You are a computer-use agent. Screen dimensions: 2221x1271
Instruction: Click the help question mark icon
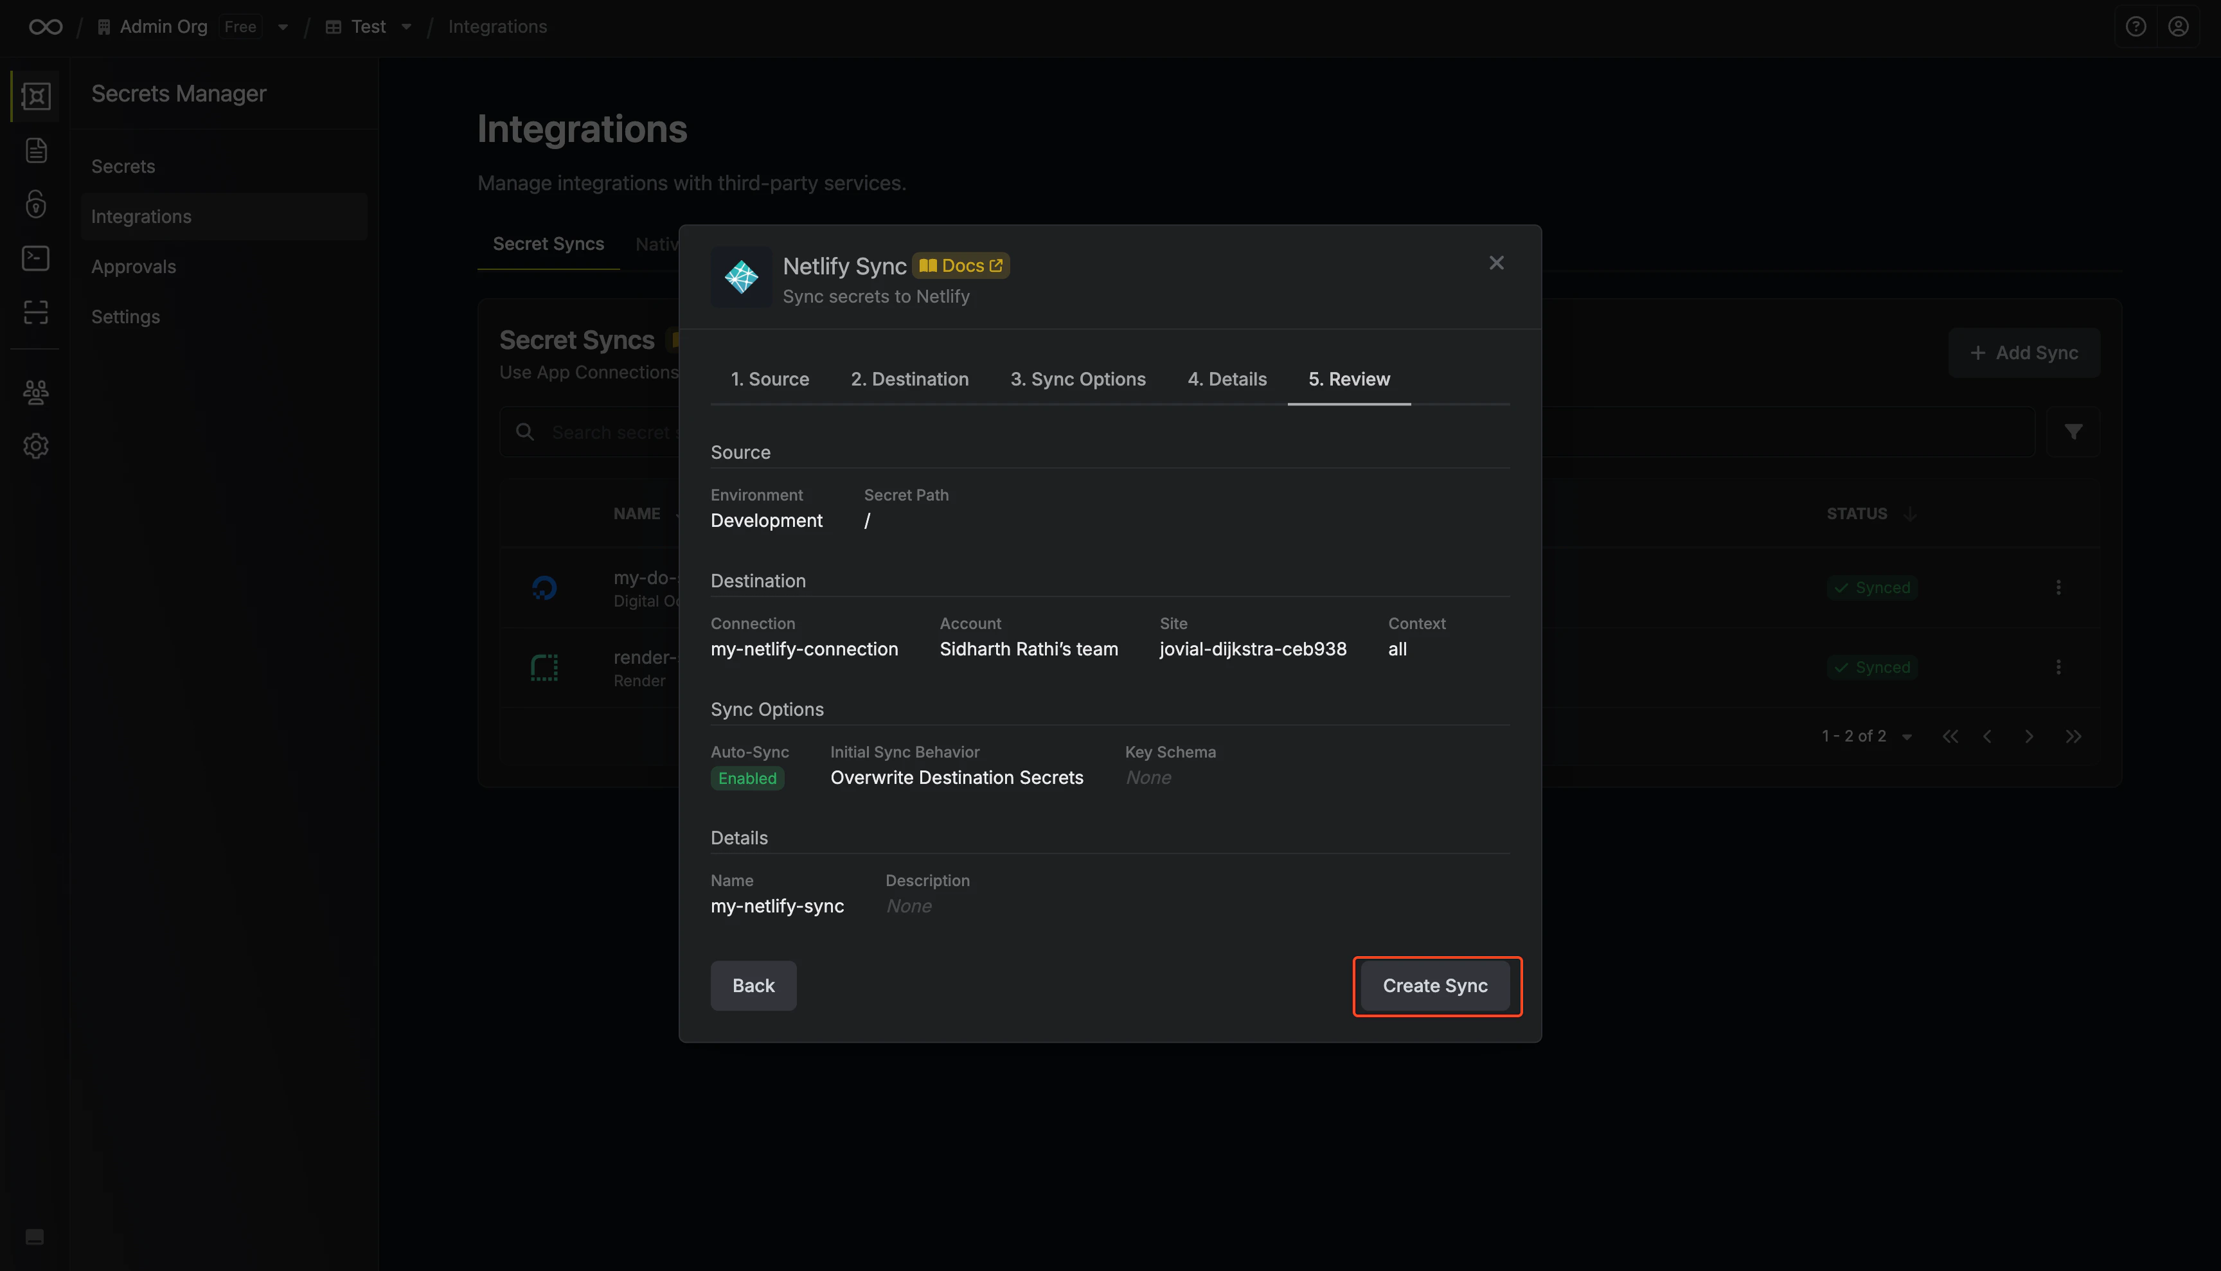click(2136, 27)
